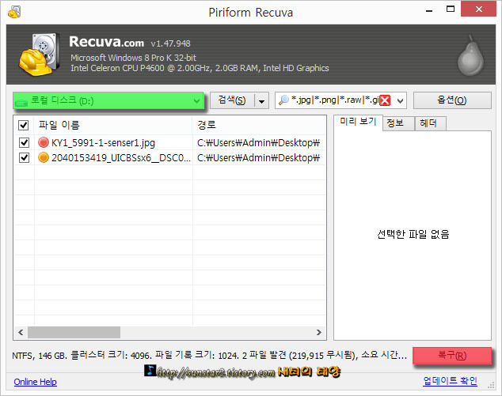Viewport: 502px width, 396px height.
Task: Click the scrollbar right arrow
Action: click(319, 333)
